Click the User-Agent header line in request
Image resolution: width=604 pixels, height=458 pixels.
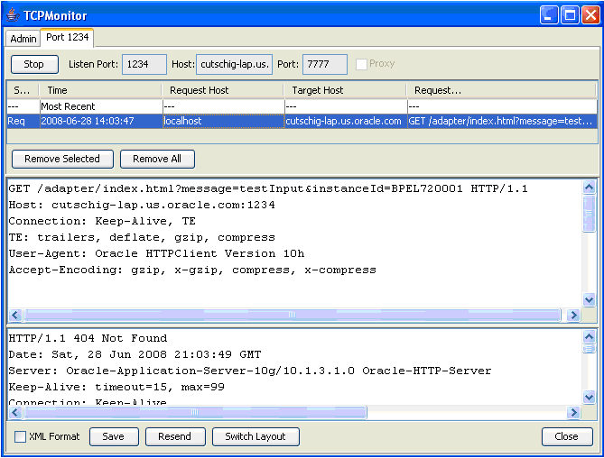coord(156,254)
